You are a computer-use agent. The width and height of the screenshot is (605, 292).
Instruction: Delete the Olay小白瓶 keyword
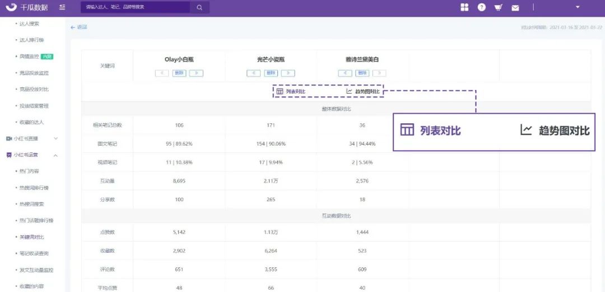(179, 73)
